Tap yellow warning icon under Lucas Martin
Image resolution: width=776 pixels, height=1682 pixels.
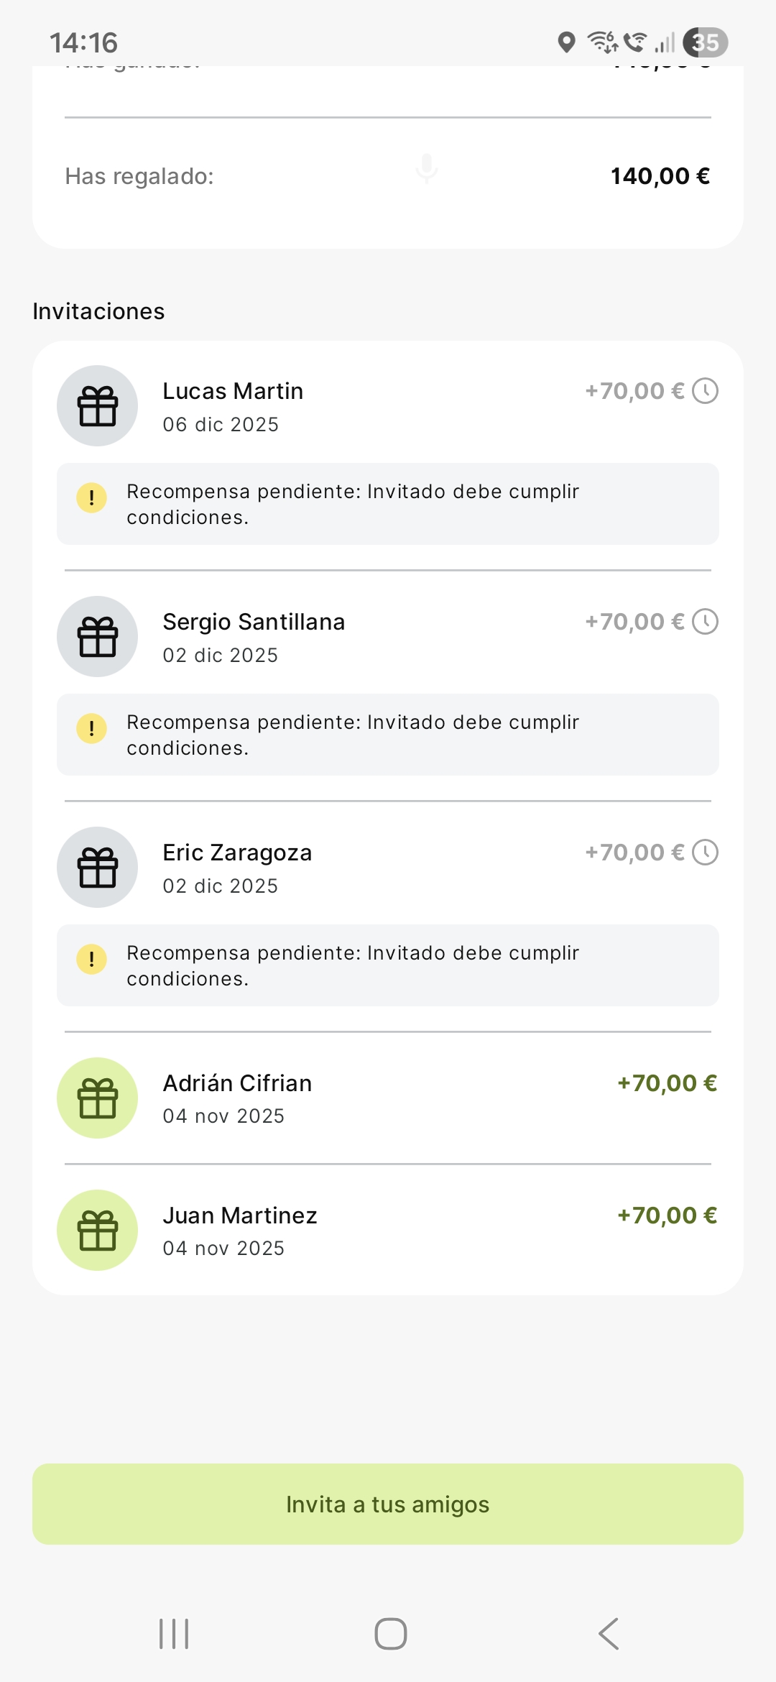click(x=92, y=497)
